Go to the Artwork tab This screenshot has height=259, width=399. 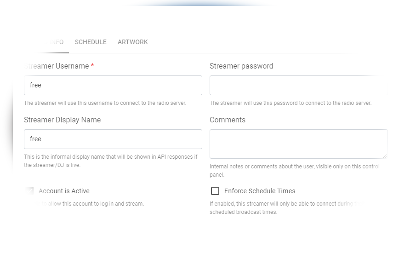[x=133, y=42]
